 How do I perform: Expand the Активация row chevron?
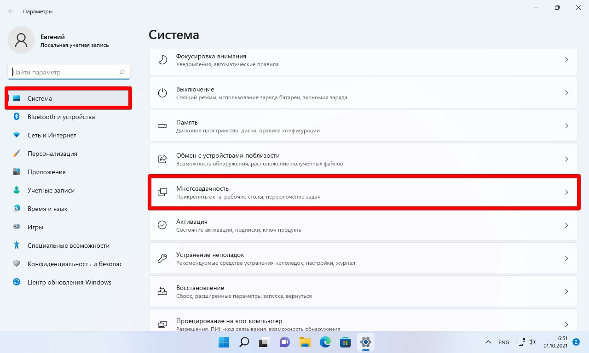566,225
